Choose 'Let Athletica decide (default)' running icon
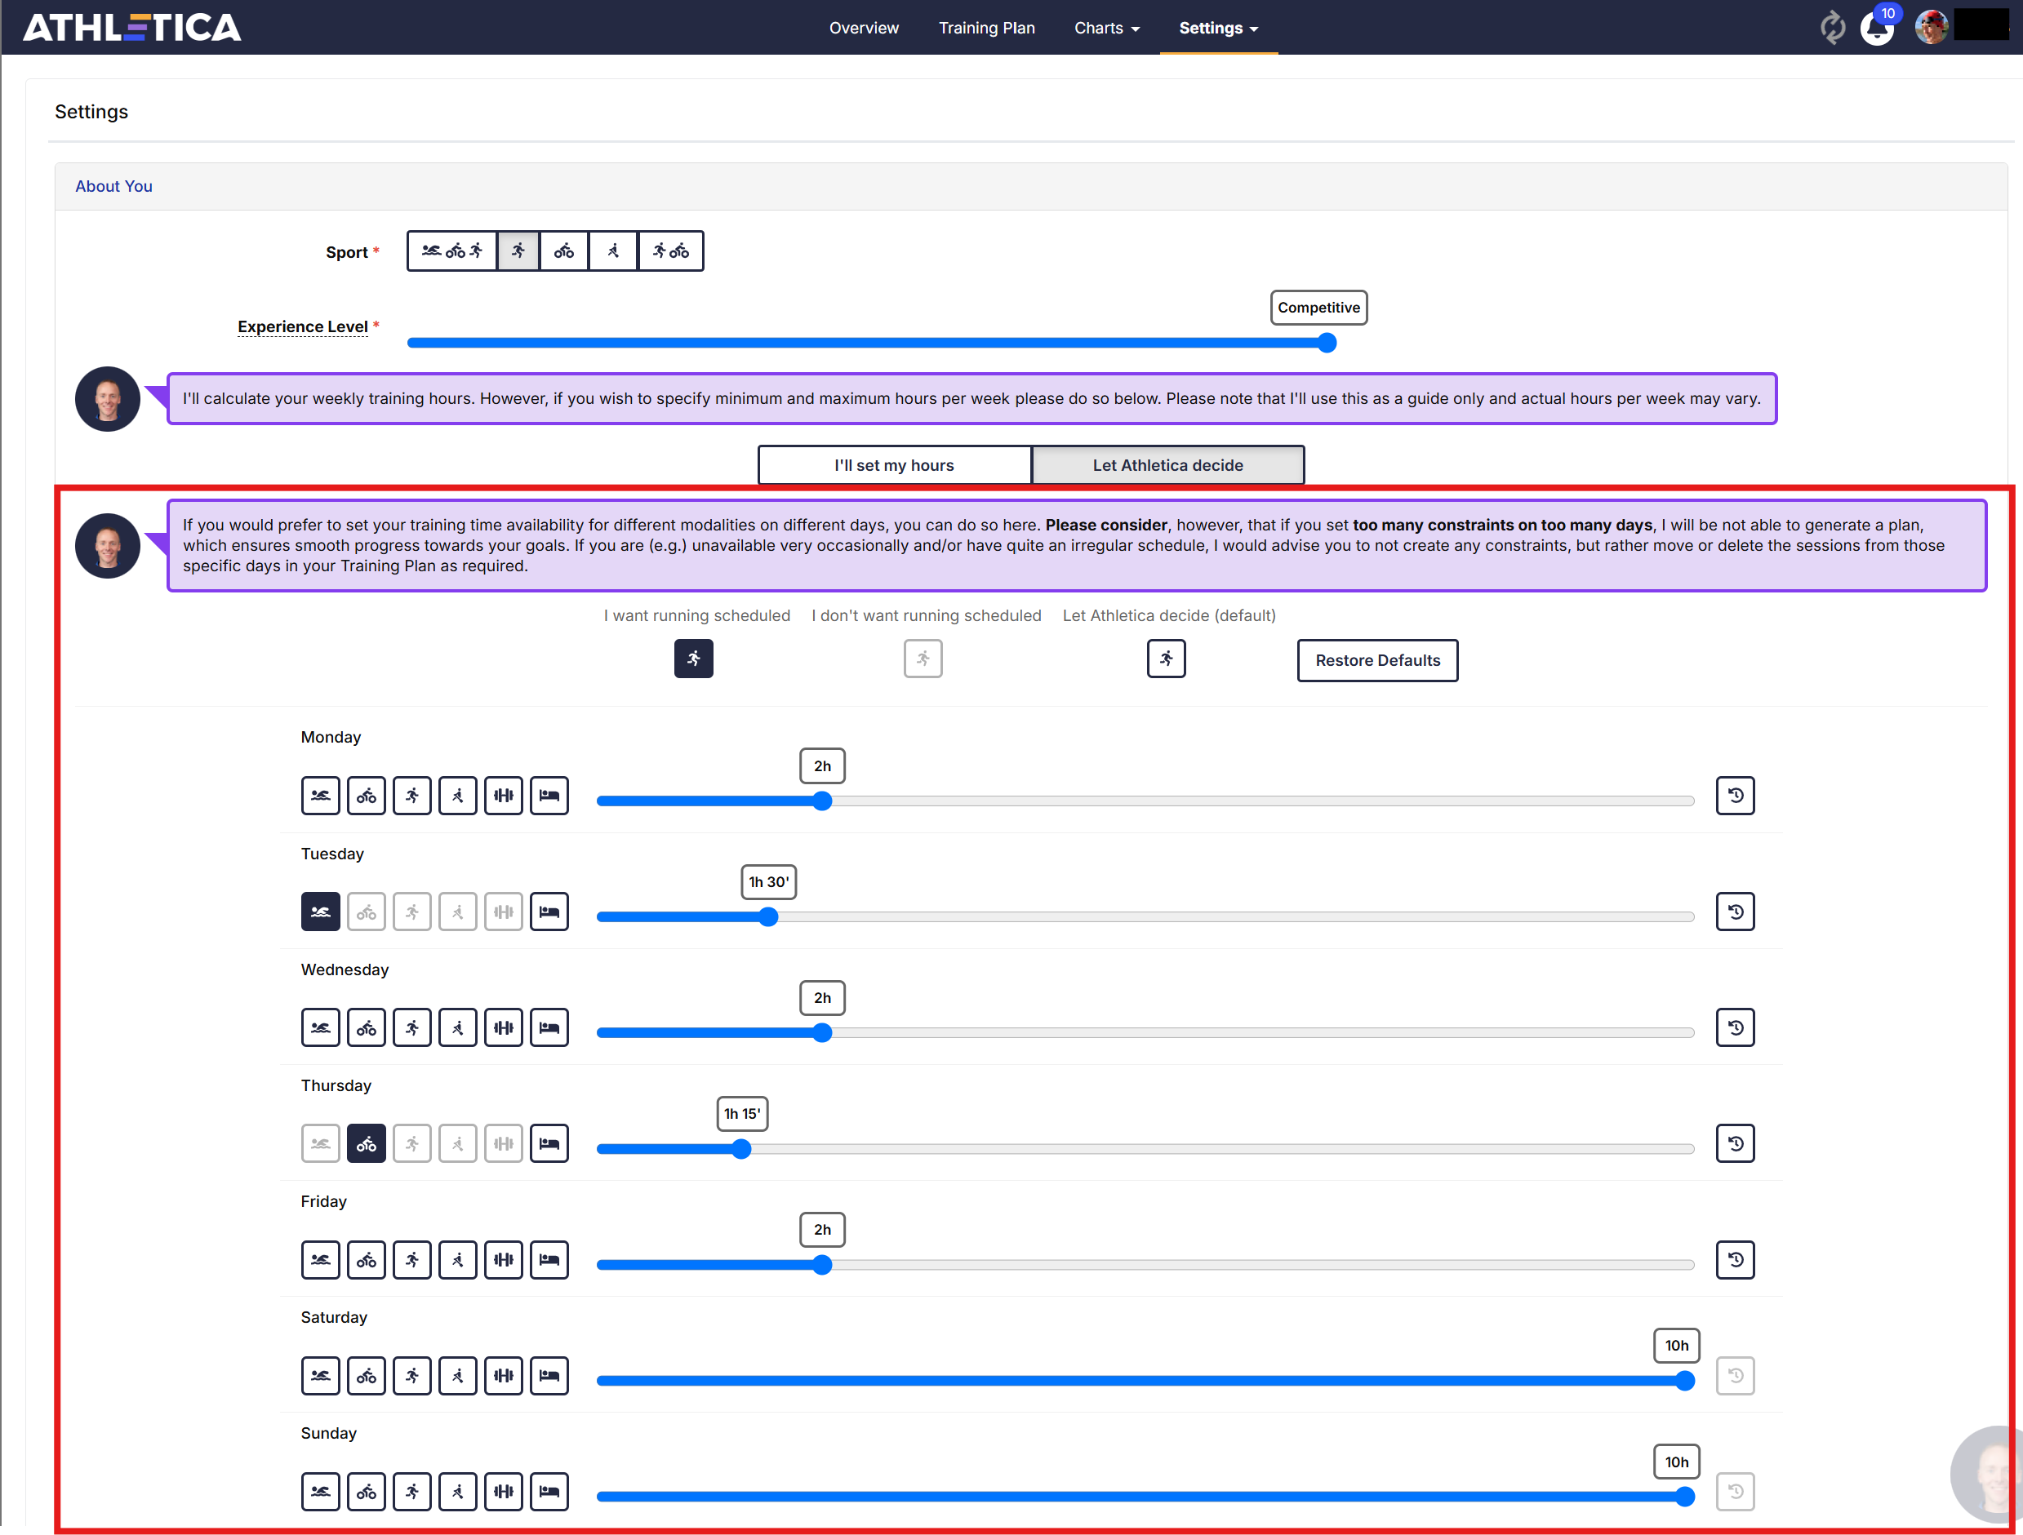The height and width of the screenshot is (1535, 2023). pyautogui.click(x=1166, y=659)
